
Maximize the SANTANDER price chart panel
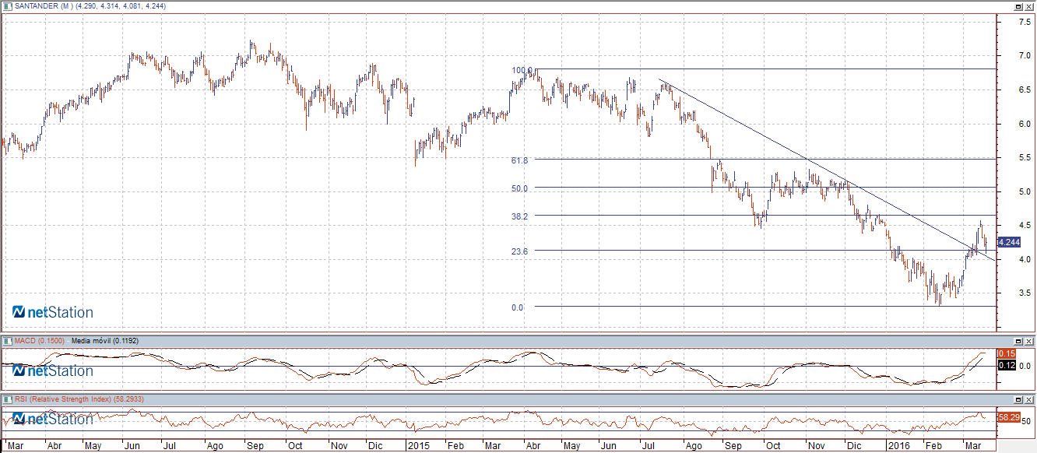tap(1018, 5)
